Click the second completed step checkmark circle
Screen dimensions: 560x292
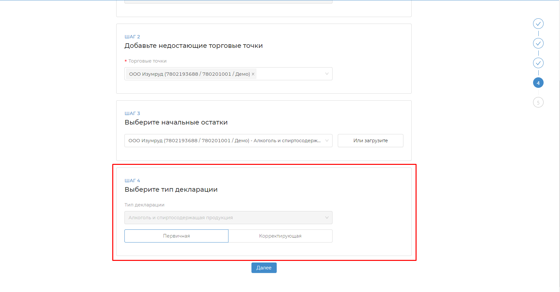point(538,43)
